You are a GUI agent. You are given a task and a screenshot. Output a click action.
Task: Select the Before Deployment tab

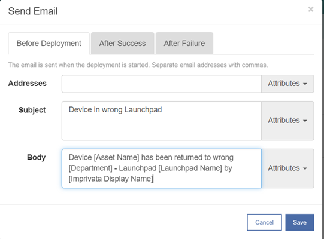coord(49,43)
